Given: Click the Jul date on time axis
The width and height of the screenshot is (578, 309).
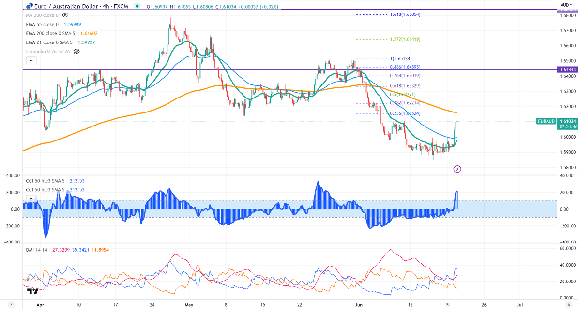Looking at the screenshot, I should [520, 305].
